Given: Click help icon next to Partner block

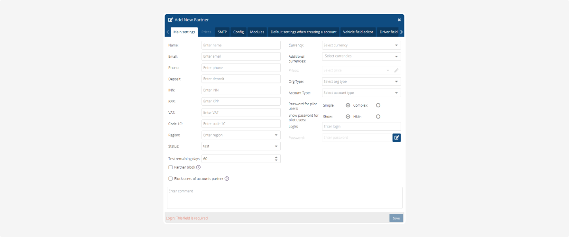Looking at the screenshot, I should [x=198, y=167].
